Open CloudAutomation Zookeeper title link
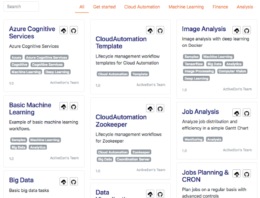The height and width of the screenshot is (198, 260). click(x=121, y=121)
